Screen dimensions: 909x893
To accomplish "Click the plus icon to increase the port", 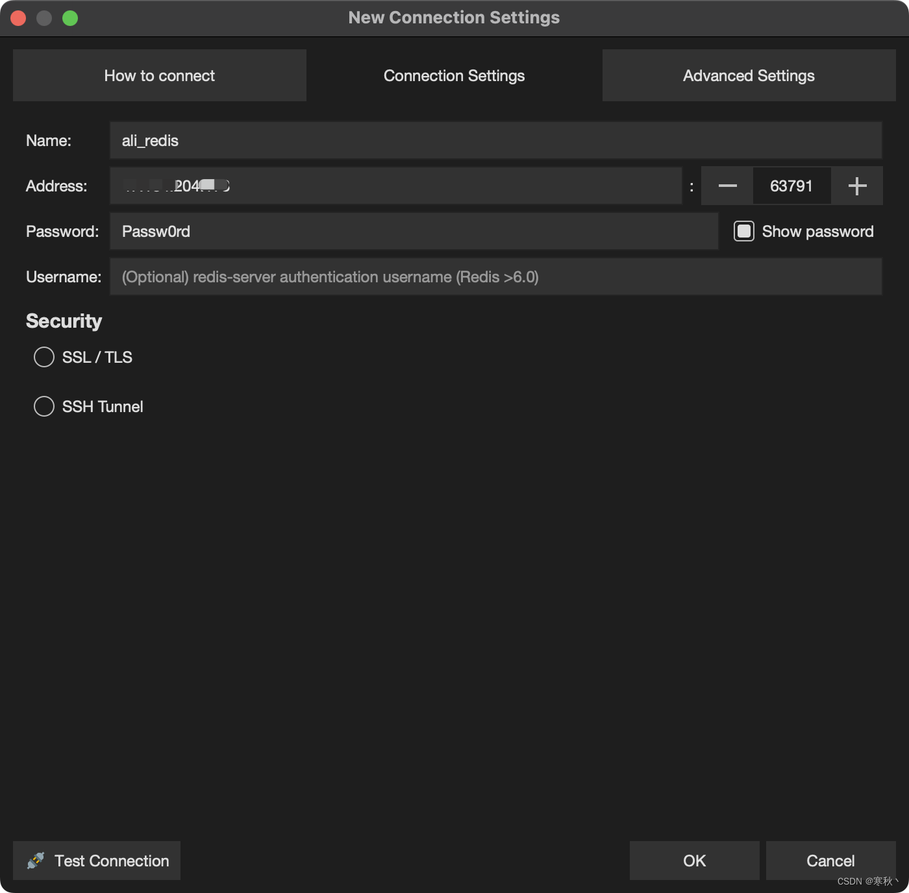I will tap(857, 186).
